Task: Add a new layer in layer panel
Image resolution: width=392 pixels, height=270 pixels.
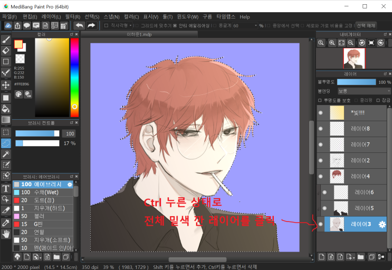Action: 321,257
